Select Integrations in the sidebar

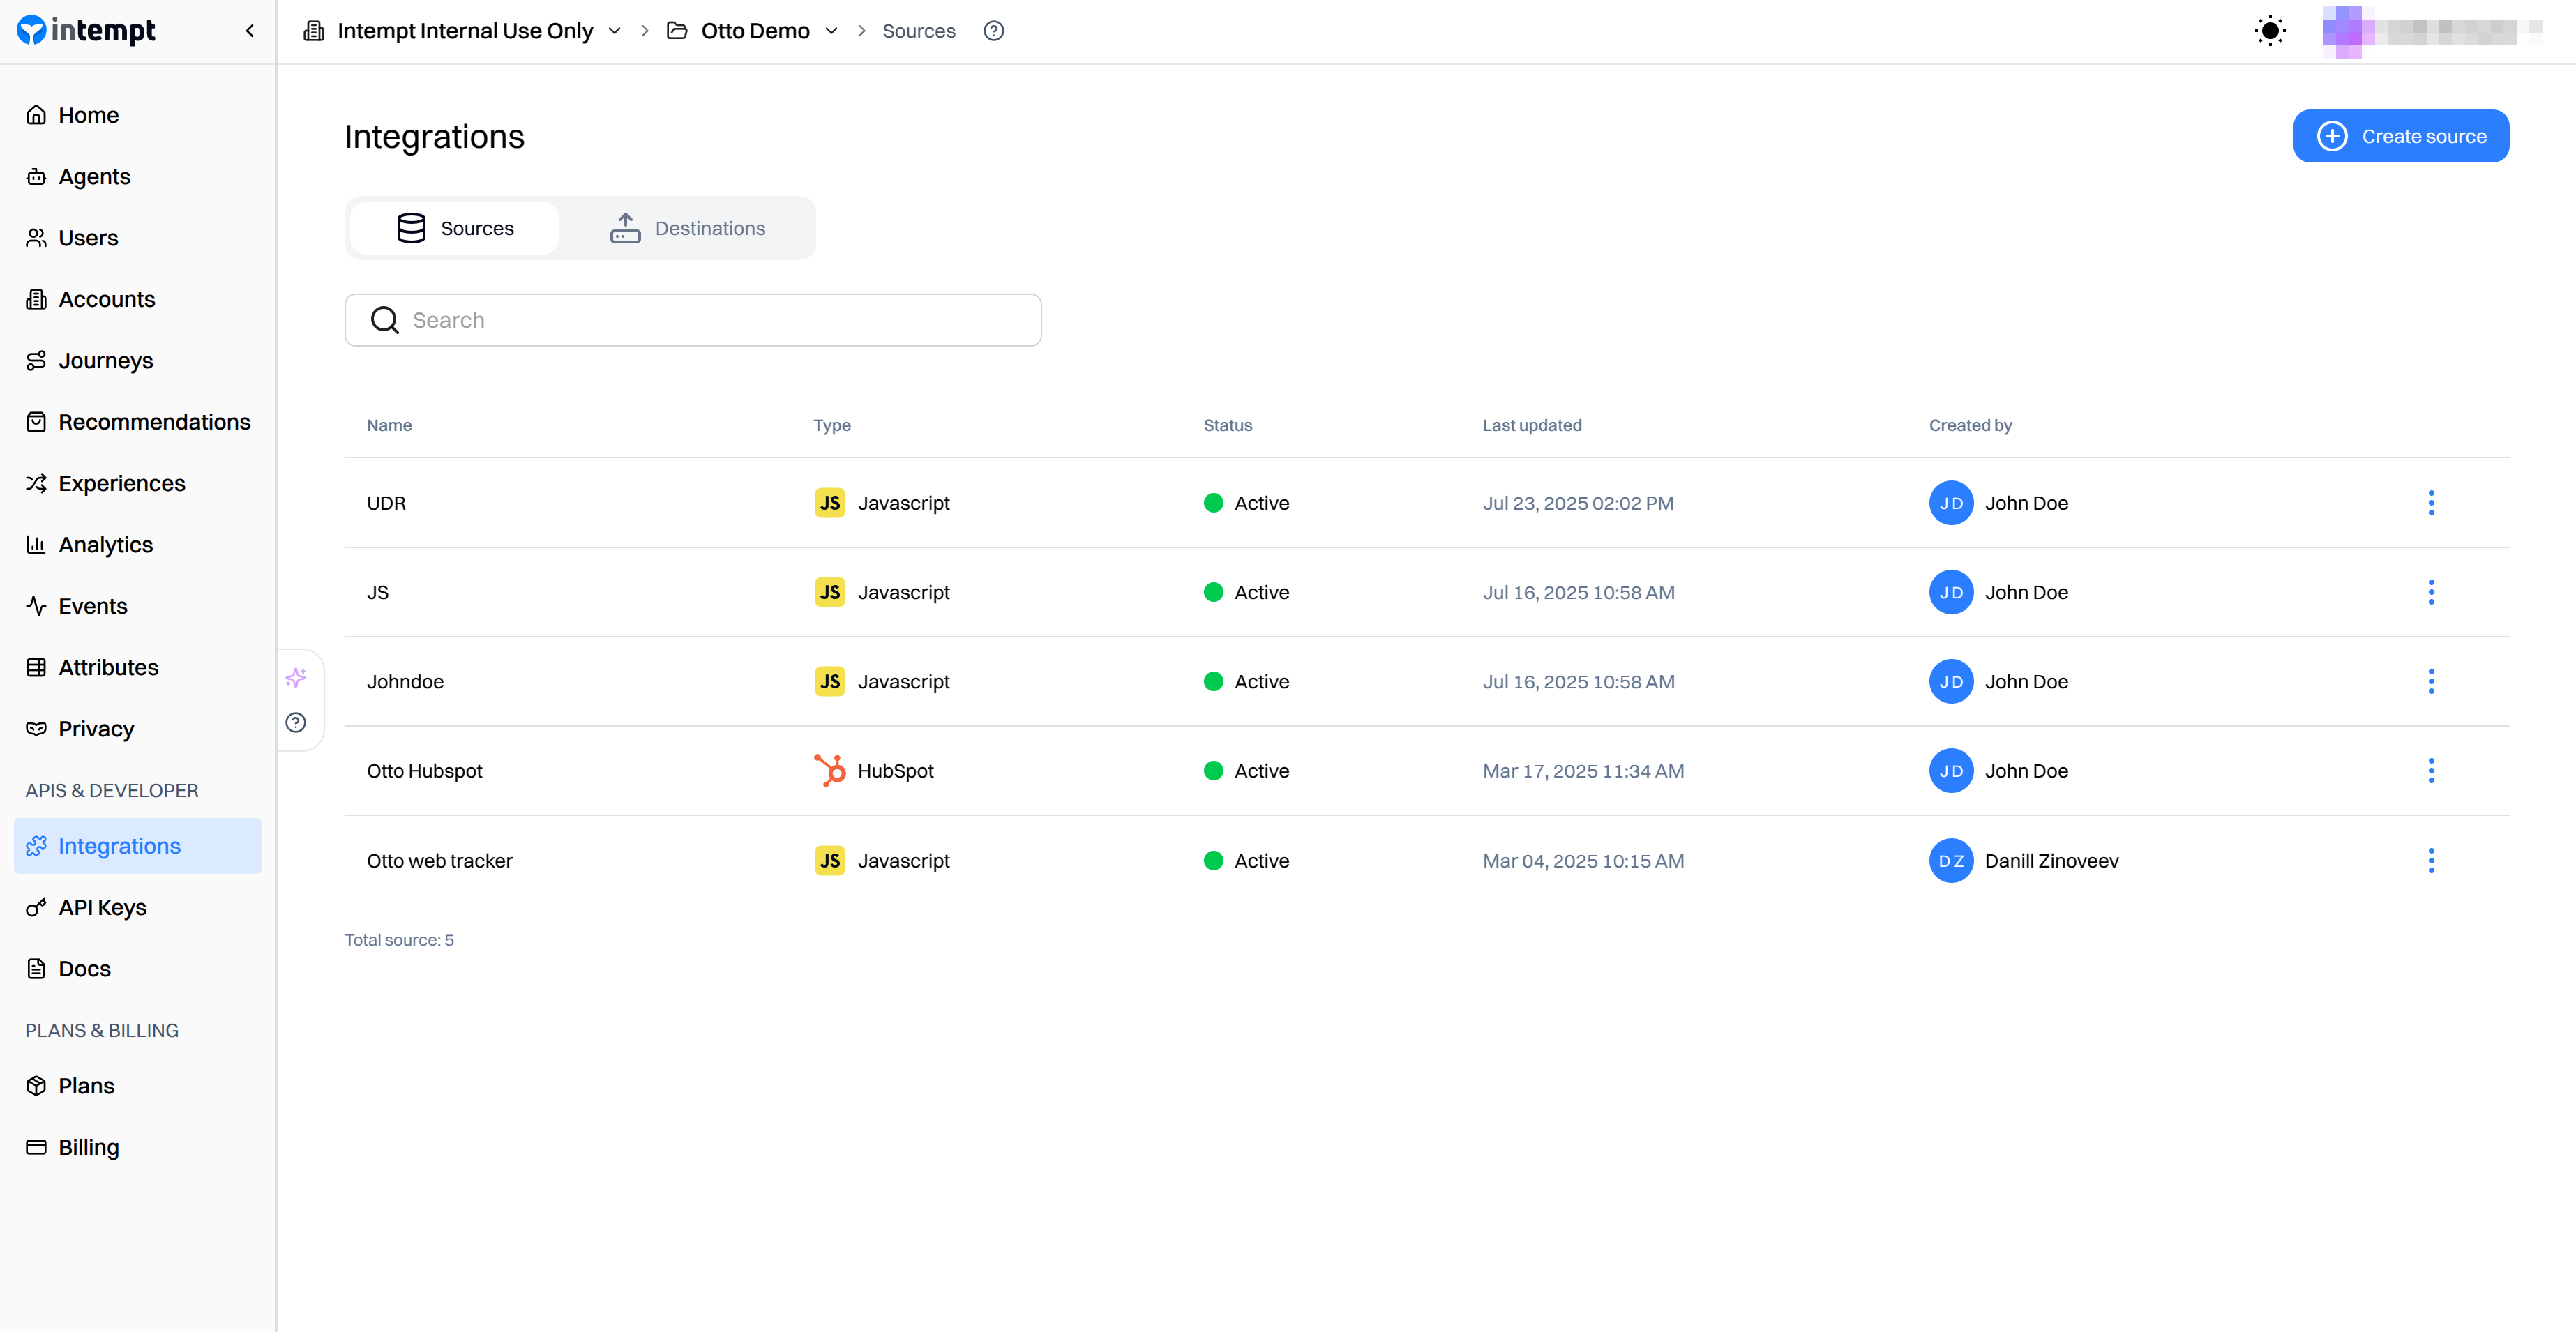click(138, 846)
